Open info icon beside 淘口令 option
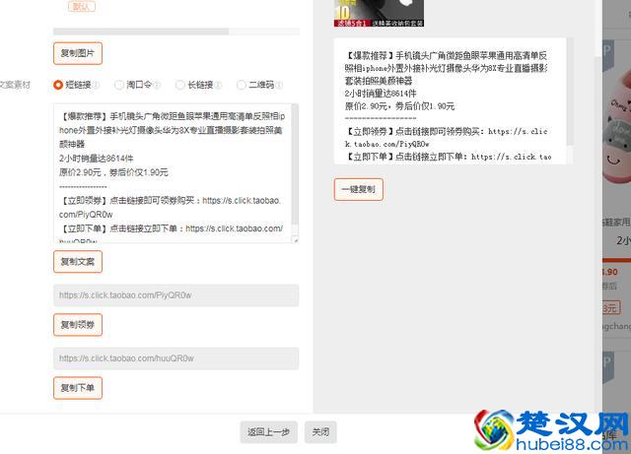631x454 pixels. pyautogui.click(x=157, y=86)
